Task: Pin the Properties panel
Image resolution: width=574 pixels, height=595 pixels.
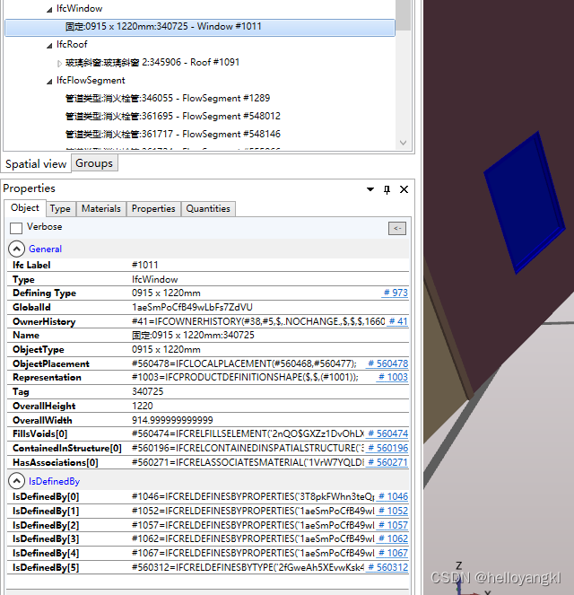Action: pos(387,189)
